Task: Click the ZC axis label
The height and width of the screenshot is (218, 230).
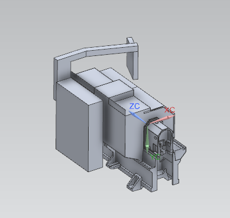Action: [135, 106]
